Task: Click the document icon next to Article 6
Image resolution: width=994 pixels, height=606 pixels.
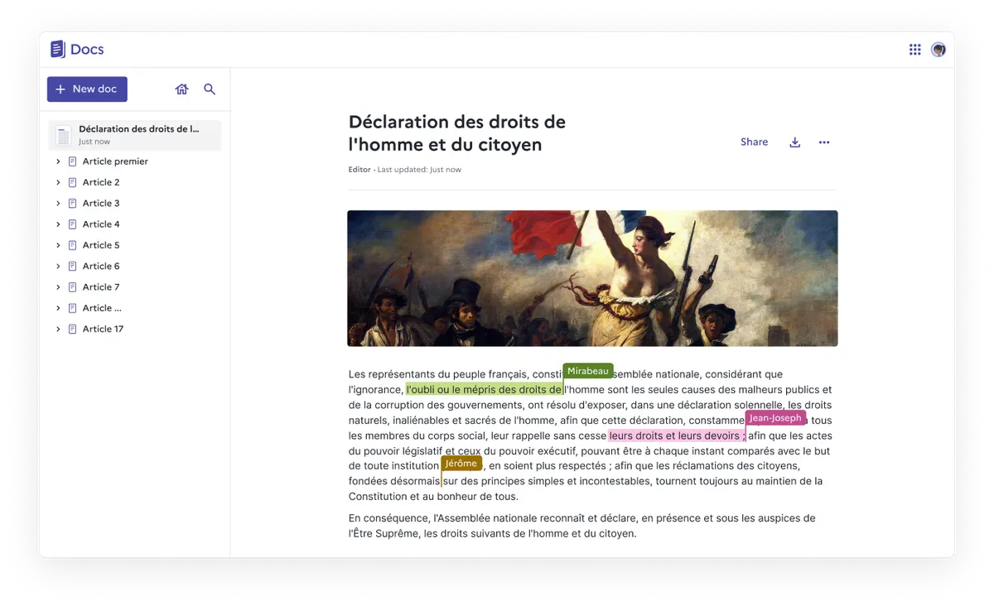Action: point(73,267)
